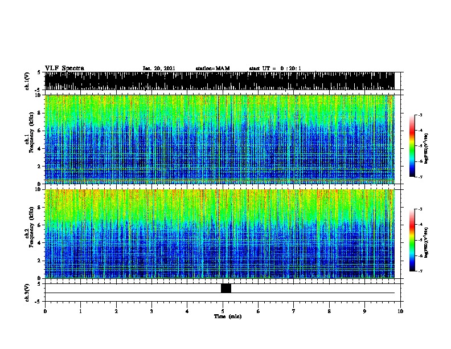
Task: Click the time axis tick label '9'
Action: tap(364, 311)
